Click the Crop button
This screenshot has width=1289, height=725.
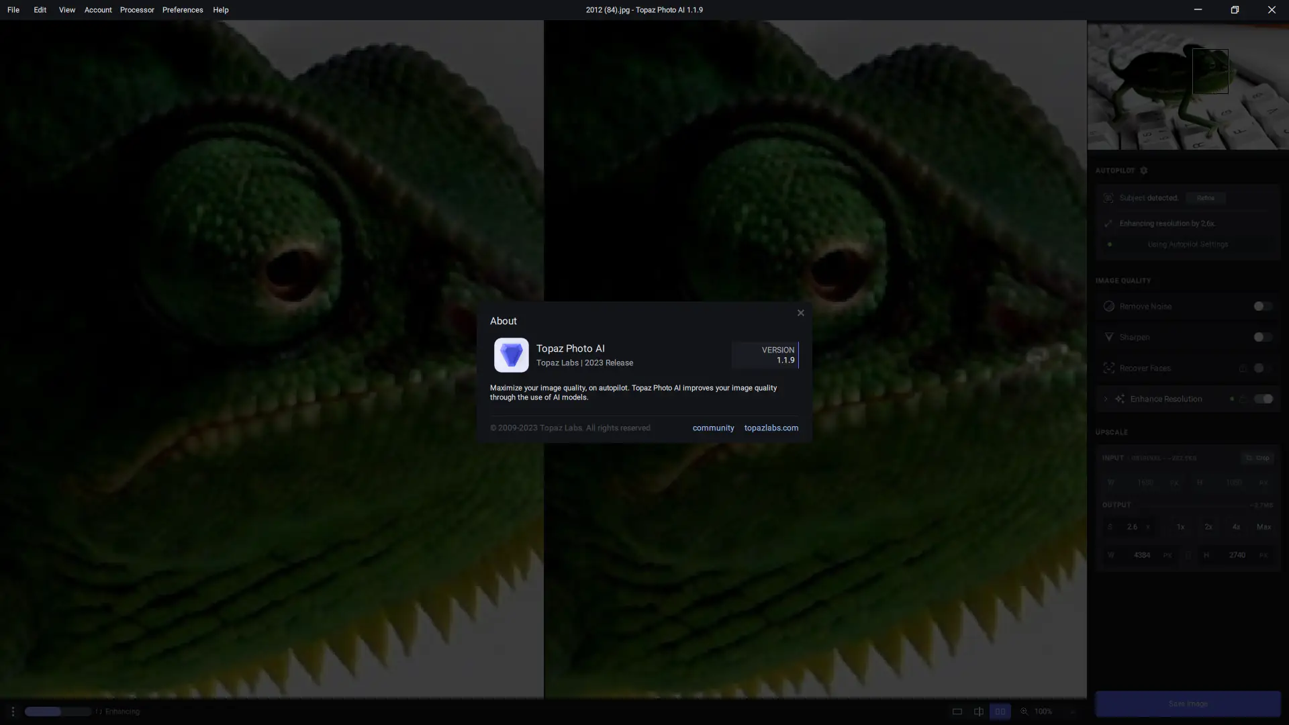(1257, 458)
